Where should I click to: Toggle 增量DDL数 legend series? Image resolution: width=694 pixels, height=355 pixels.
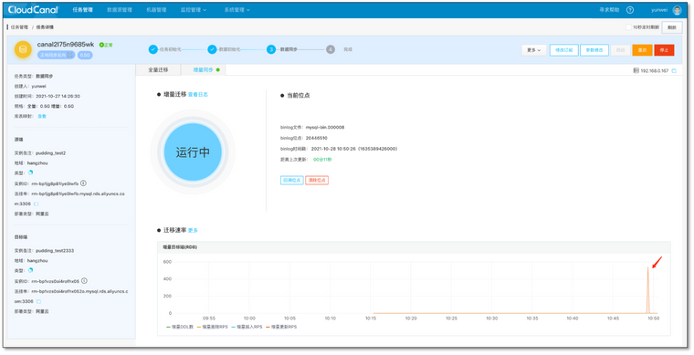180,327
